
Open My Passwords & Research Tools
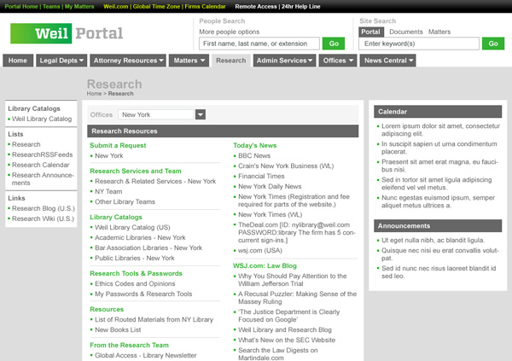click(x=143, y=294)
